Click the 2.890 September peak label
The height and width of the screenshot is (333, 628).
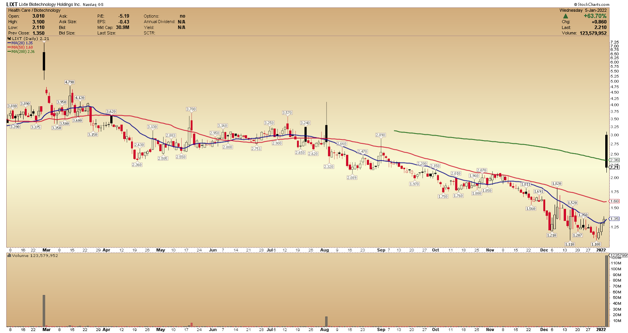tap(380, 135)
